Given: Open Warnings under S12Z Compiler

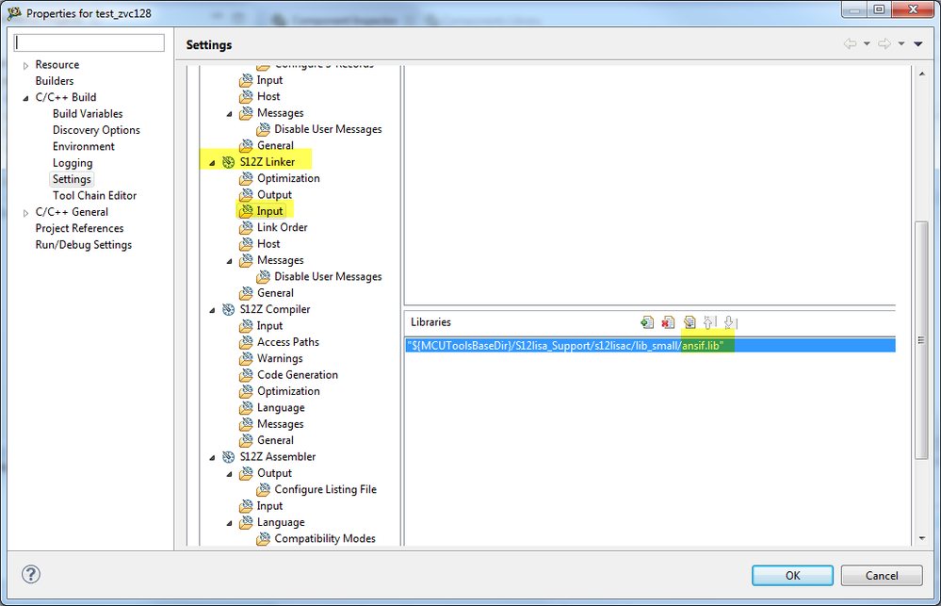Looking at the screenshot, I should coord(280,358).
